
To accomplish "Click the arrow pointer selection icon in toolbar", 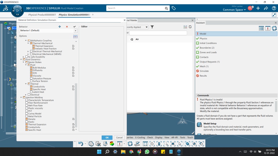I will coord(180,144).
